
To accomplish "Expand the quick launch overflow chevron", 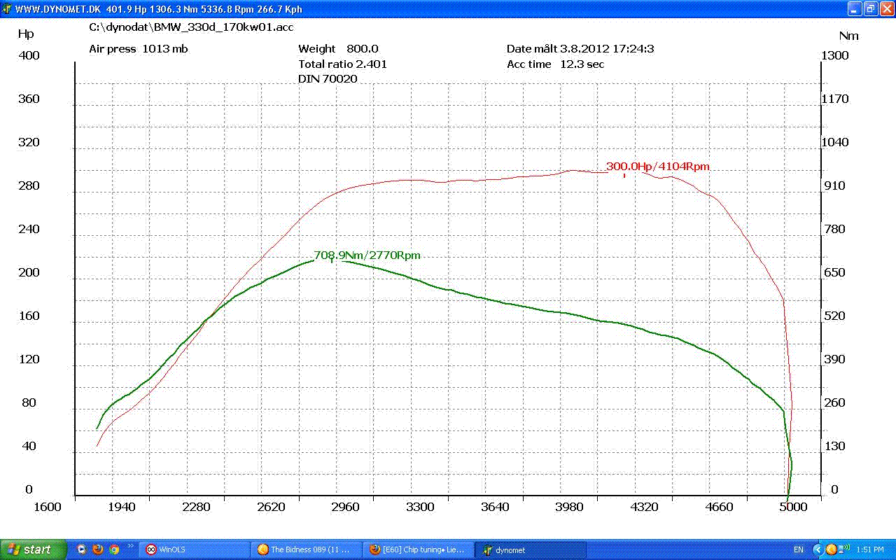I will pos(129,546).
